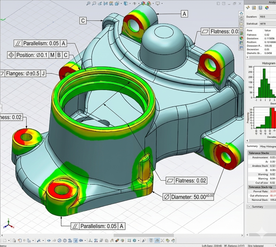Click the color pie chart icon in side strip

point(241,38)
